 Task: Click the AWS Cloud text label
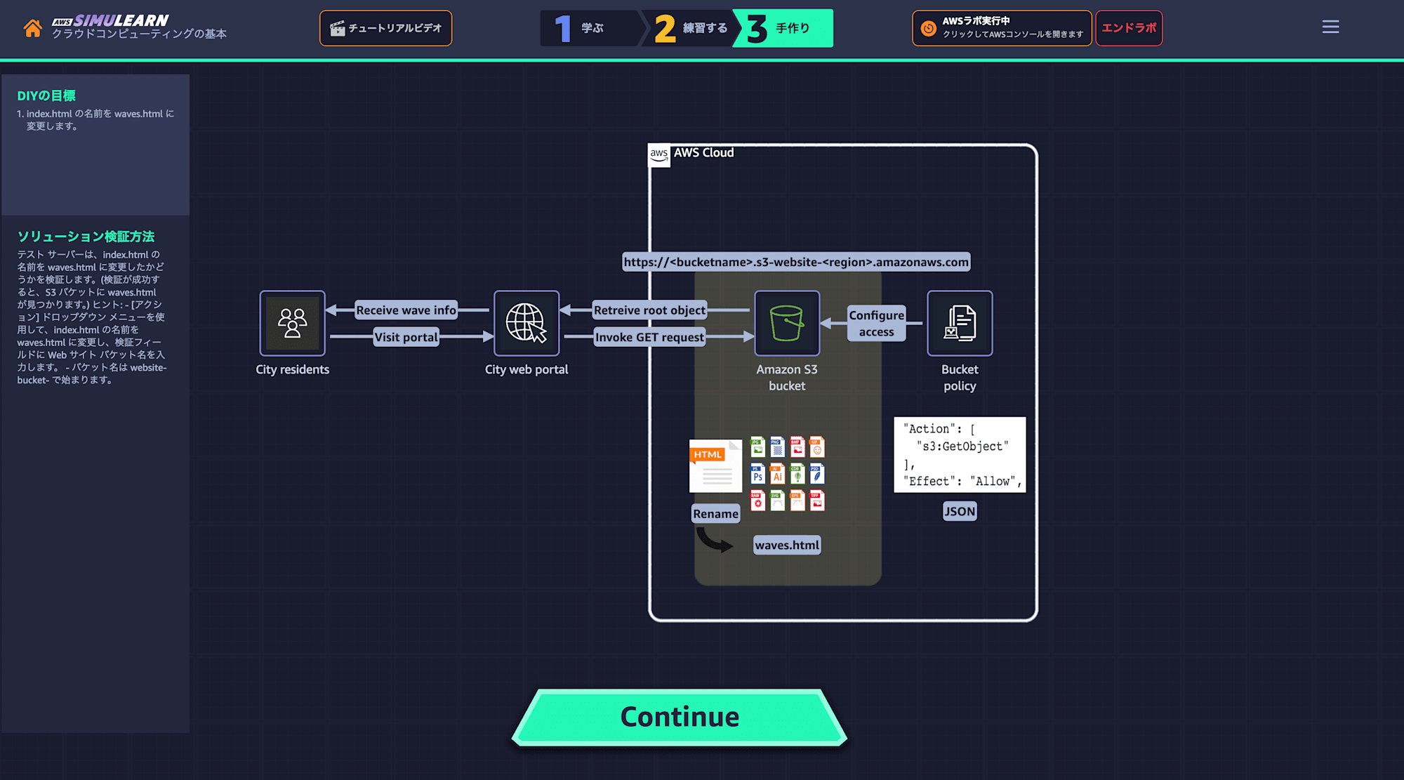click(703, 152)
